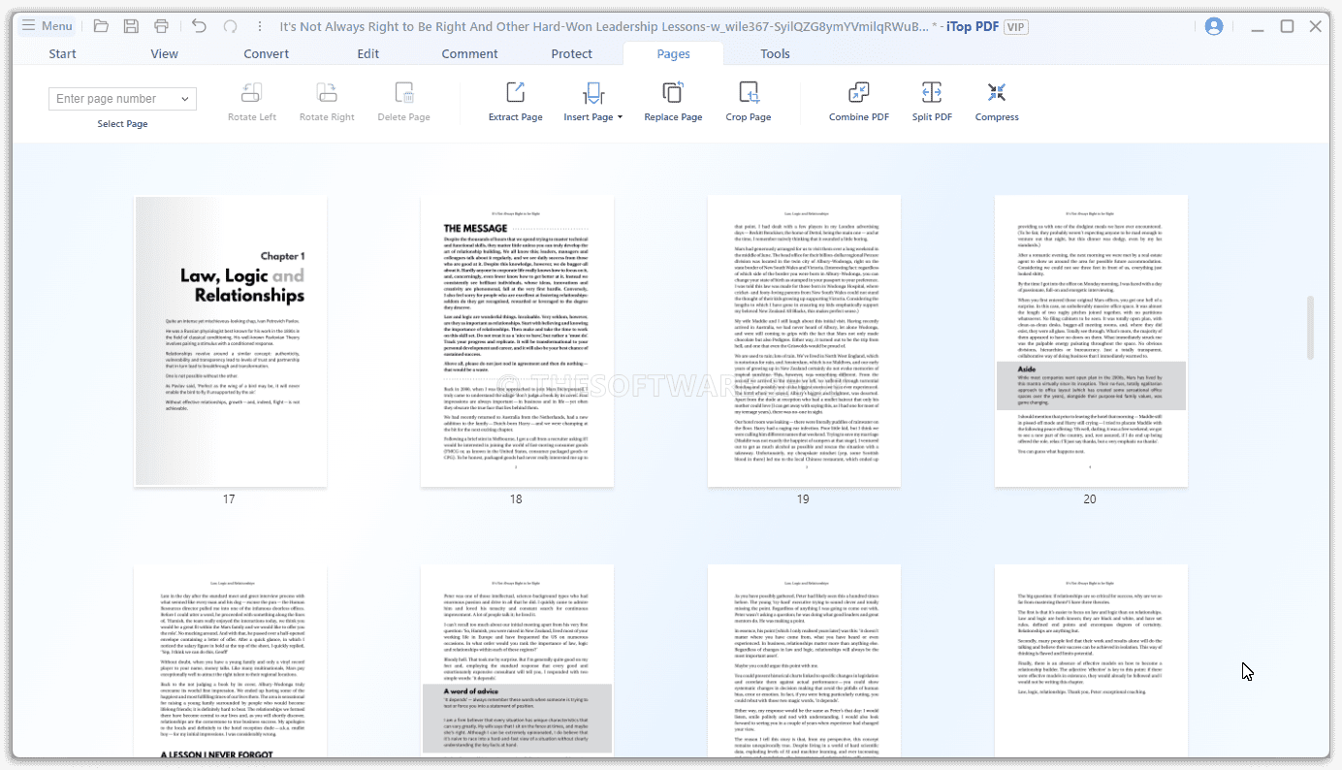Click the Compress icon
This screenshot has height=770, width=1342.
point(997,93)
